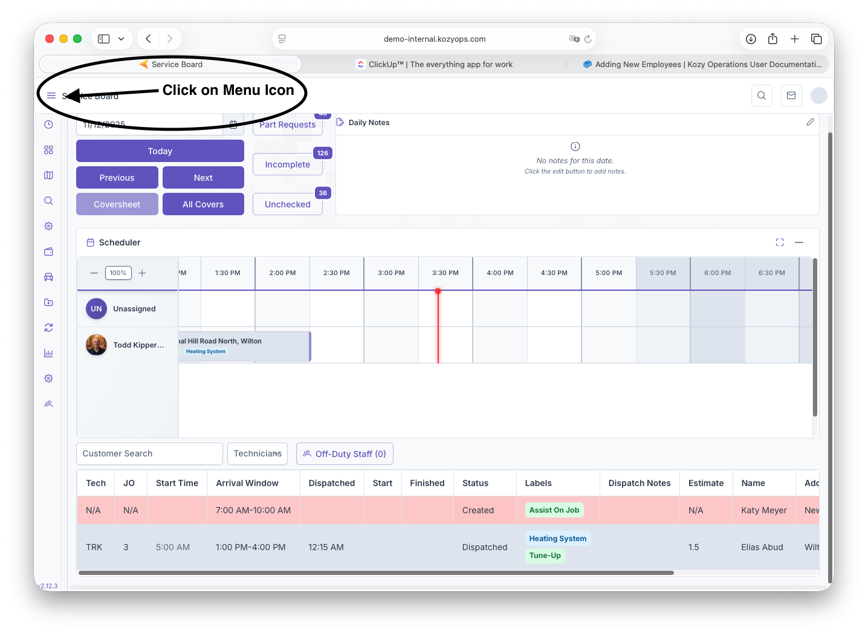This screenshot has width=868, height=636.
Task: Edit daily notes with pencil icon
Action: tap(810, 122)
